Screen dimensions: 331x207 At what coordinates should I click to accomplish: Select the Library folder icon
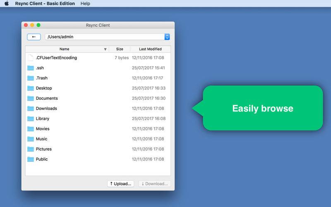pyautogui.click(x=31, y=118)
